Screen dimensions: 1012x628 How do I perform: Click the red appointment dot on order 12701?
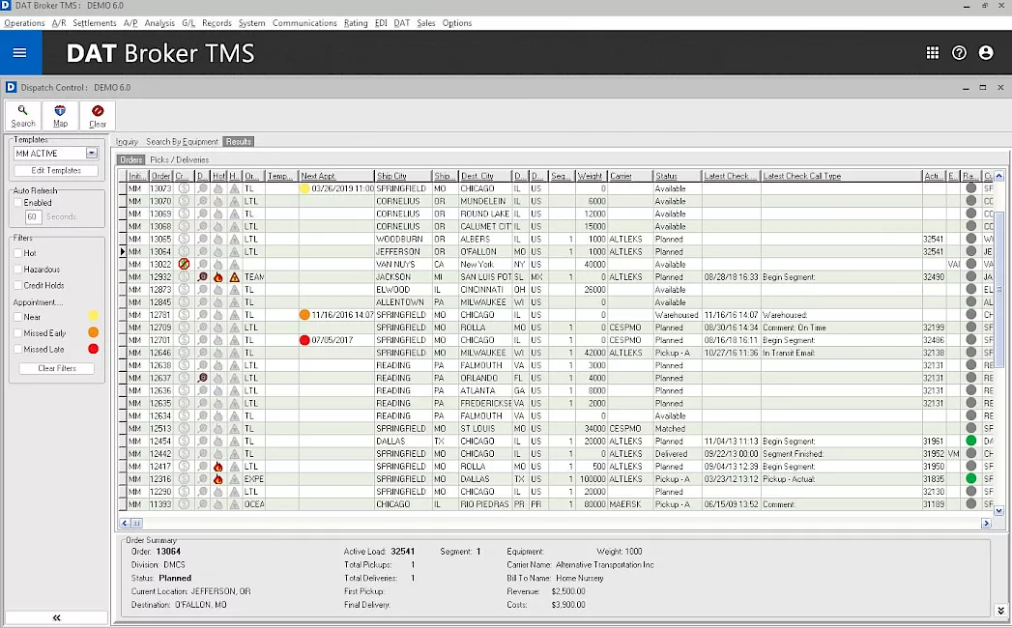[304, 340]
